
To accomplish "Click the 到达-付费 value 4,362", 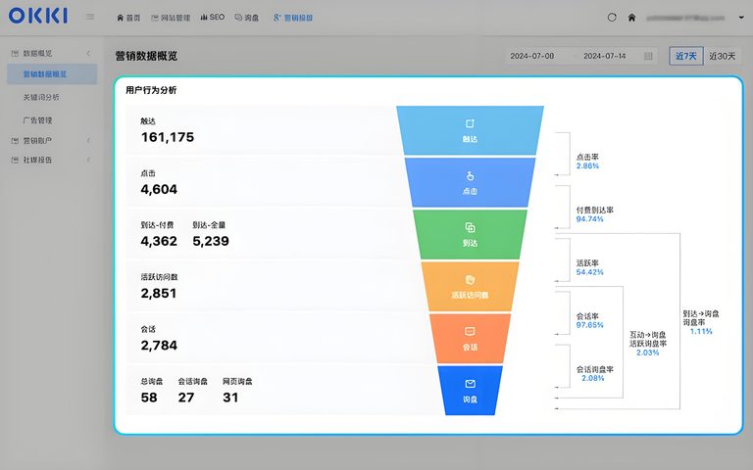I will 159,241.
